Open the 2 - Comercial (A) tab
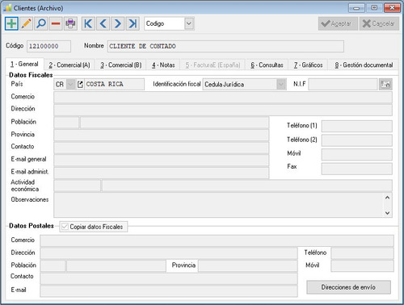Screen dimensions: 404x305 [x=69, y=65]
